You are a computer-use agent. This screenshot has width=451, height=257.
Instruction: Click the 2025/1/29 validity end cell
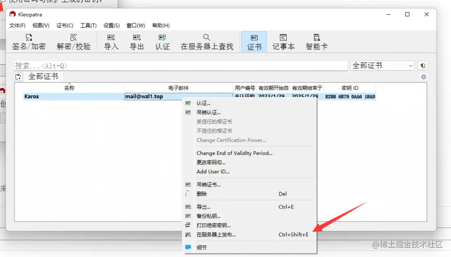305,96
